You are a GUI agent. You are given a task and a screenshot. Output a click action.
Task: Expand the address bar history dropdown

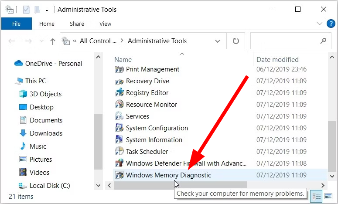pyautogui.click(x=218, y=41)
